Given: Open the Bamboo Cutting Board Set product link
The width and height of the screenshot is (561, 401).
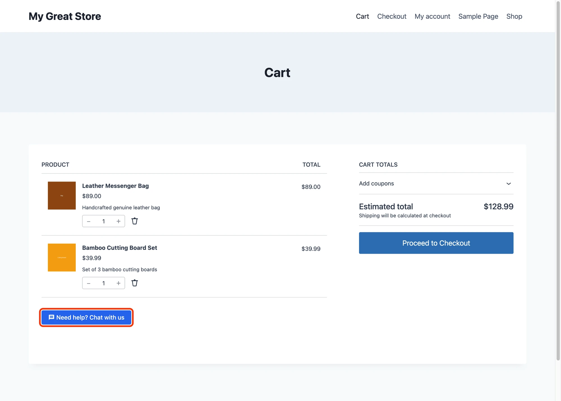Looking at the screenshot, I should [x=119, y=248].
